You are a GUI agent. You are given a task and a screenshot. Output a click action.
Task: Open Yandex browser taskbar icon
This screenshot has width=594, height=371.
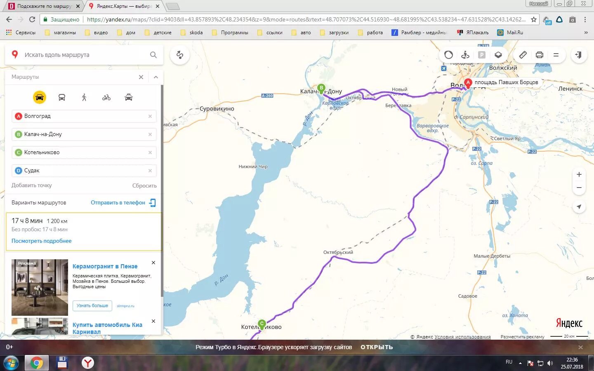click(x=88, y=363)
